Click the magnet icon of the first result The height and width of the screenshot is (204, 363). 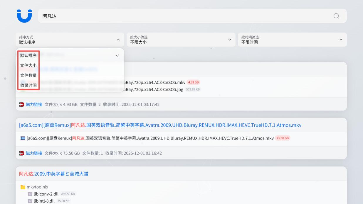click(x=21, y=104)
